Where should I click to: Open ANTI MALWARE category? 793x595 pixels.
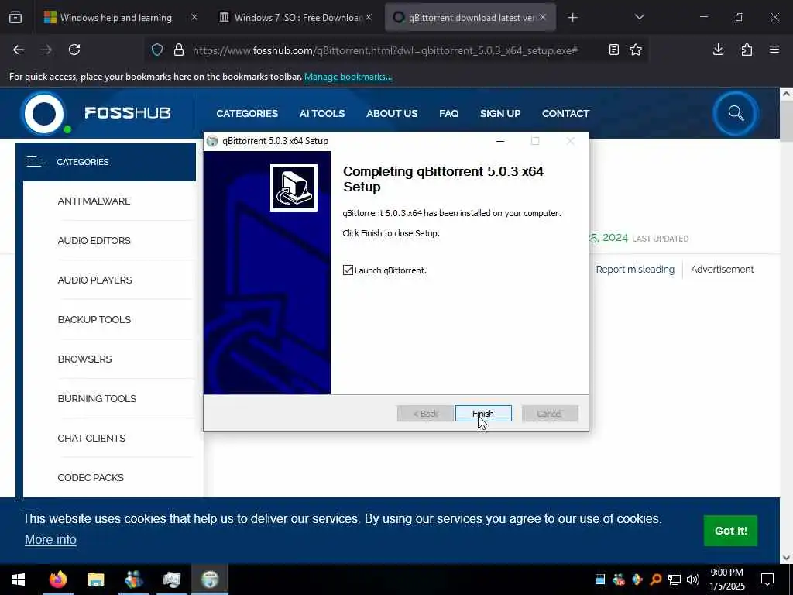pos(94,201)
